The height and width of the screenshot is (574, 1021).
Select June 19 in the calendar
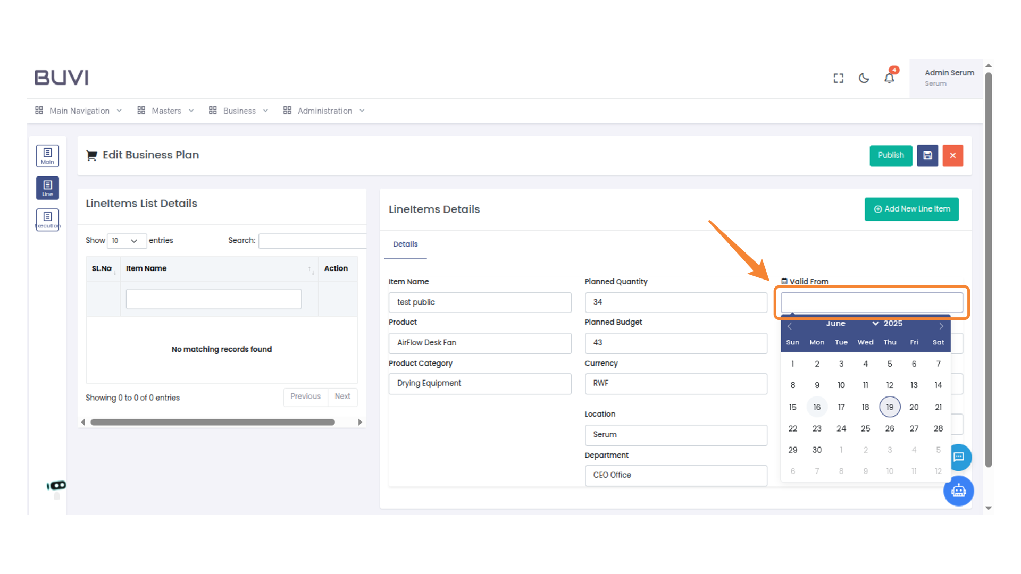coord(890,407)
